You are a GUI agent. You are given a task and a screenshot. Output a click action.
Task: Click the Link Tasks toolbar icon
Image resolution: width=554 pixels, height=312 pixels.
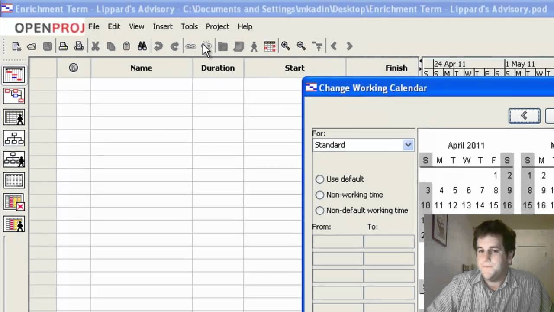click(x=191, y=46)
